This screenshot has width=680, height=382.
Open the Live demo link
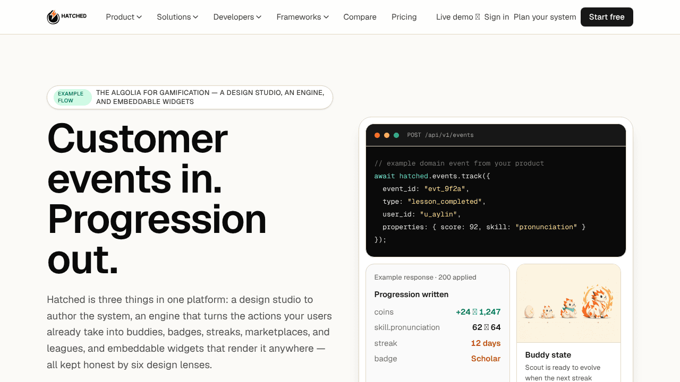coord(458,17)
